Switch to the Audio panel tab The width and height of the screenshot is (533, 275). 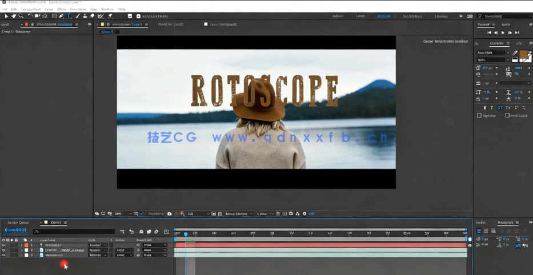click(506, 25)
